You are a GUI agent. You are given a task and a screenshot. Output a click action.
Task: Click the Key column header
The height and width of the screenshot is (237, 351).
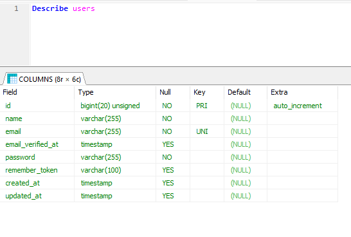(207, 92)
